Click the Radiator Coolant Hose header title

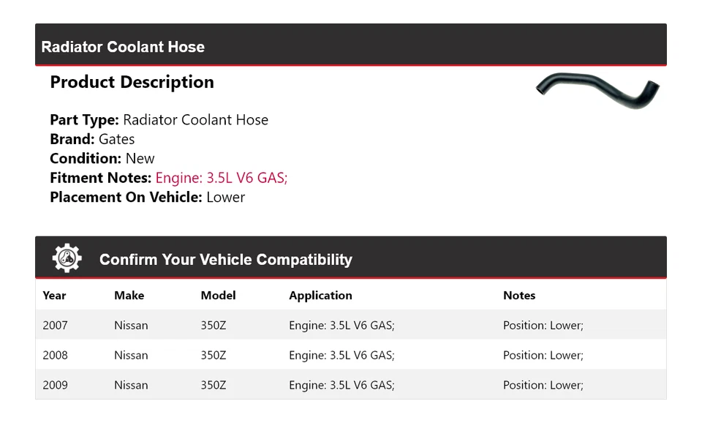click(123, 47)
